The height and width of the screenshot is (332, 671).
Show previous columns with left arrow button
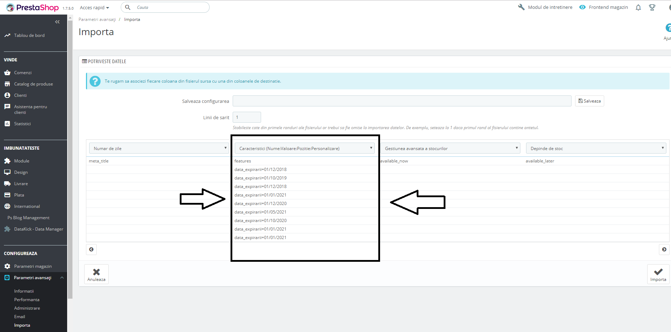[91, 249]
